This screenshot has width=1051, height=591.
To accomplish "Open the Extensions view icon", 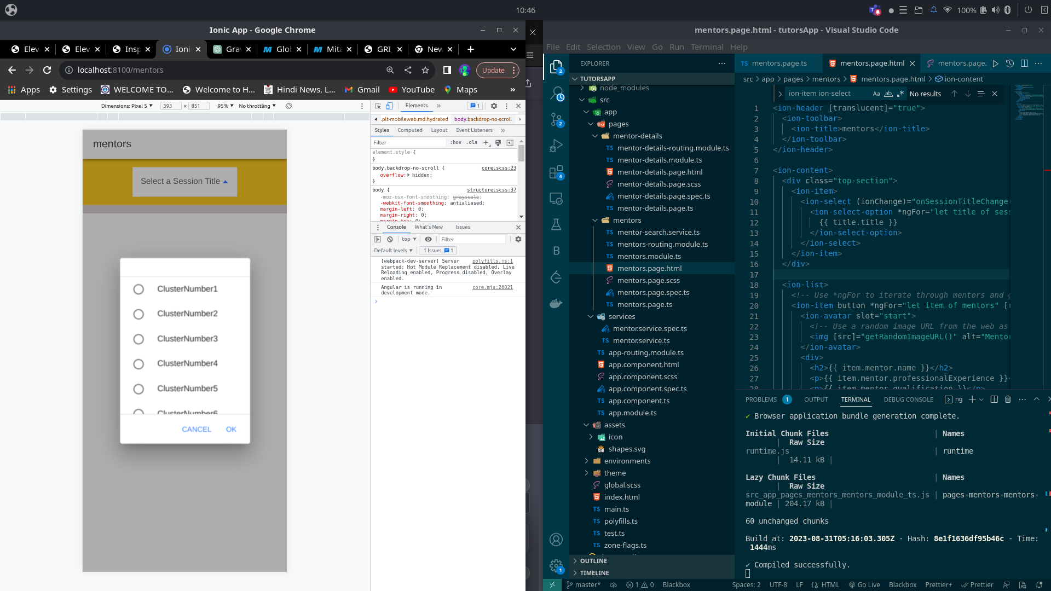I will [x=556, y=172].
